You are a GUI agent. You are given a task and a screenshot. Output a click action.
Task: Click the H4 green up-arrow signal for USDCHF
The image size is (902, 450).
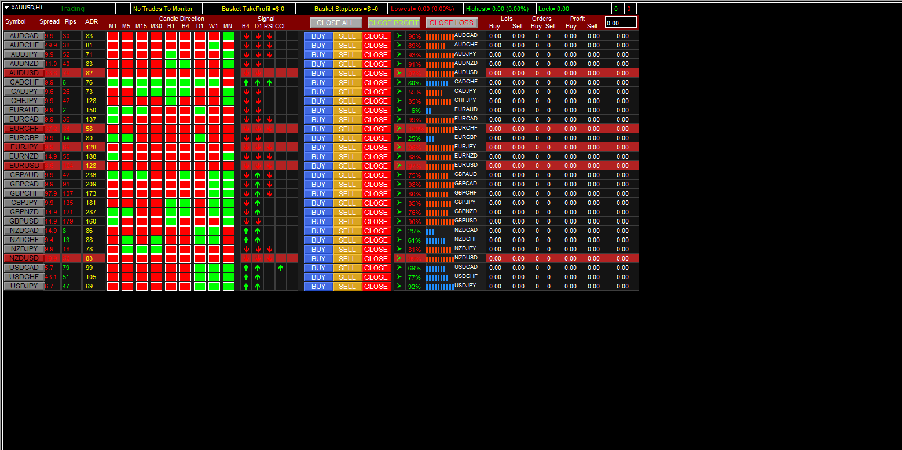(246, 277)
